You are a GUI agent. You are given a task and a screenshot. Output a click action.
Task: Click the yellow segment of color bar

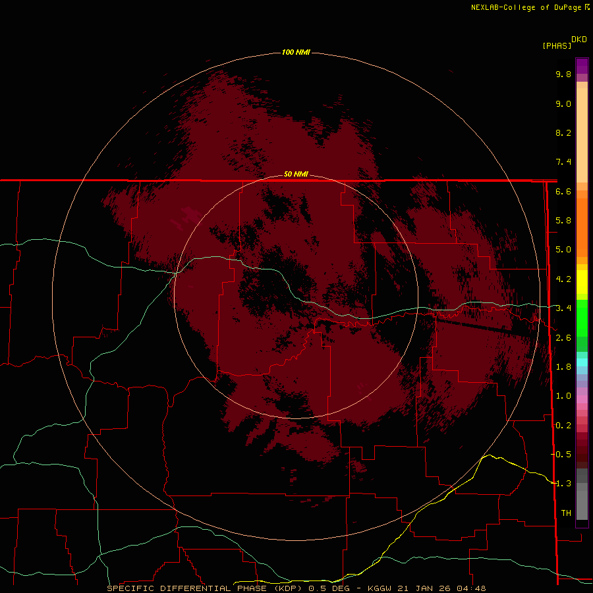click(582, 282)
